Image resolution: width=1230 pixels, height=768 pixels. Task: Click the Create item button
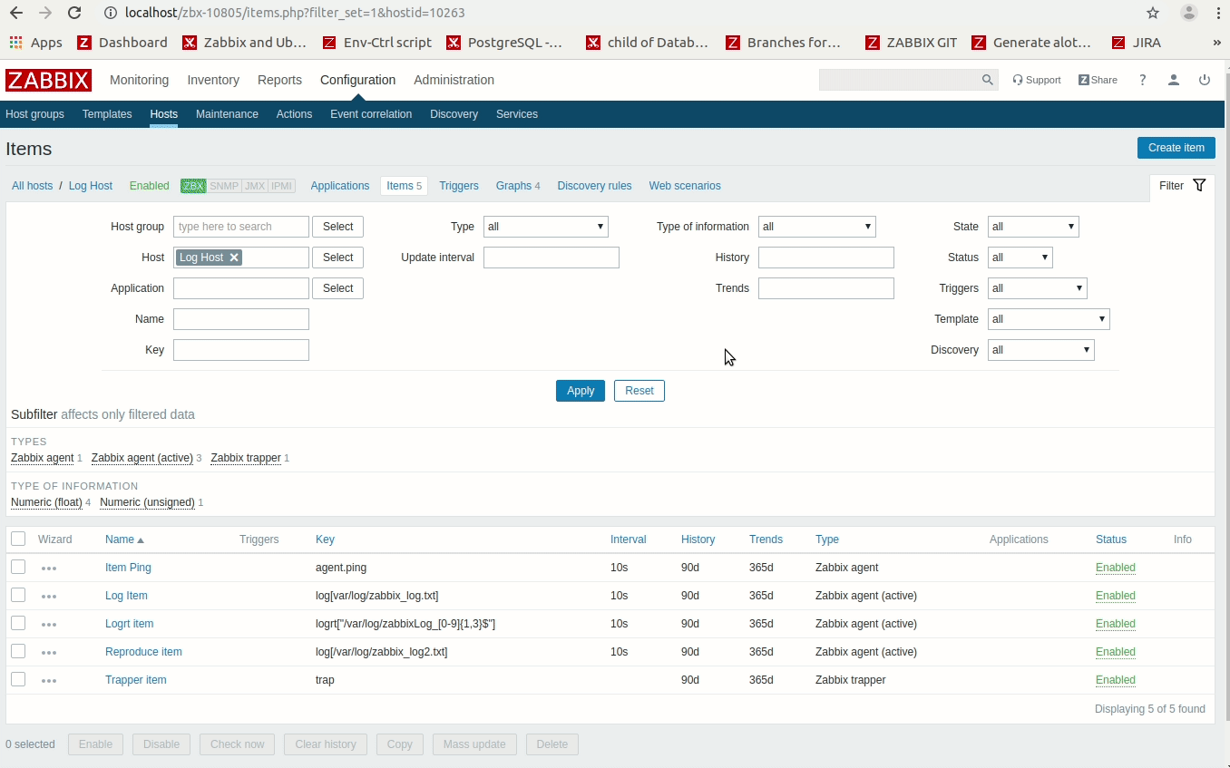1176,148
